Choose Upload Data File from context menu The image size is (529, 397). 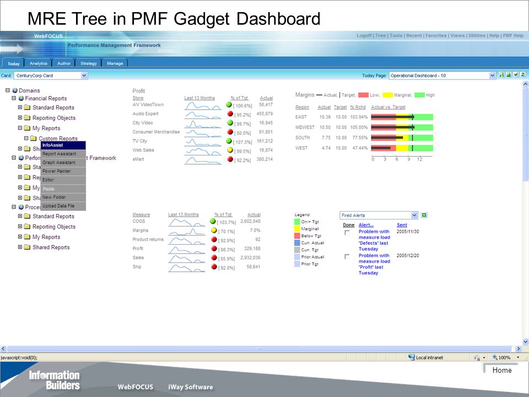63,206
